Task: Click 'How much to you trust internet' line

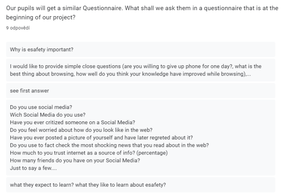Action: point(89,153)
